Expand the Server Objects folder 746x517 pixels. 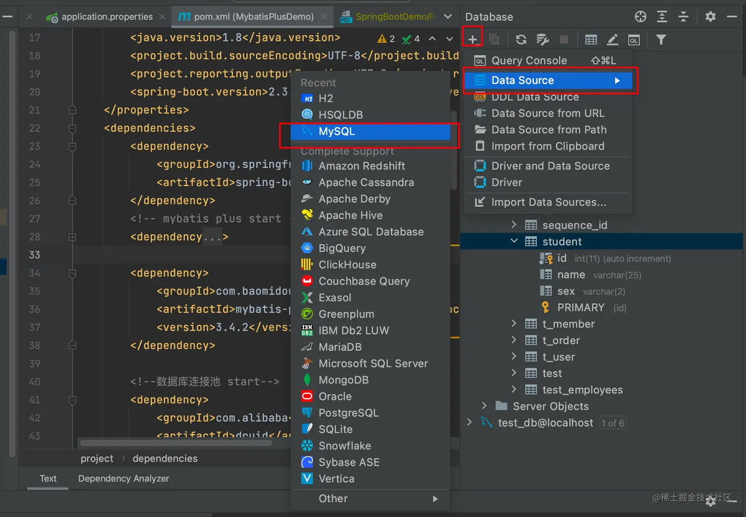pyautogui.click(x=484, y=406)
